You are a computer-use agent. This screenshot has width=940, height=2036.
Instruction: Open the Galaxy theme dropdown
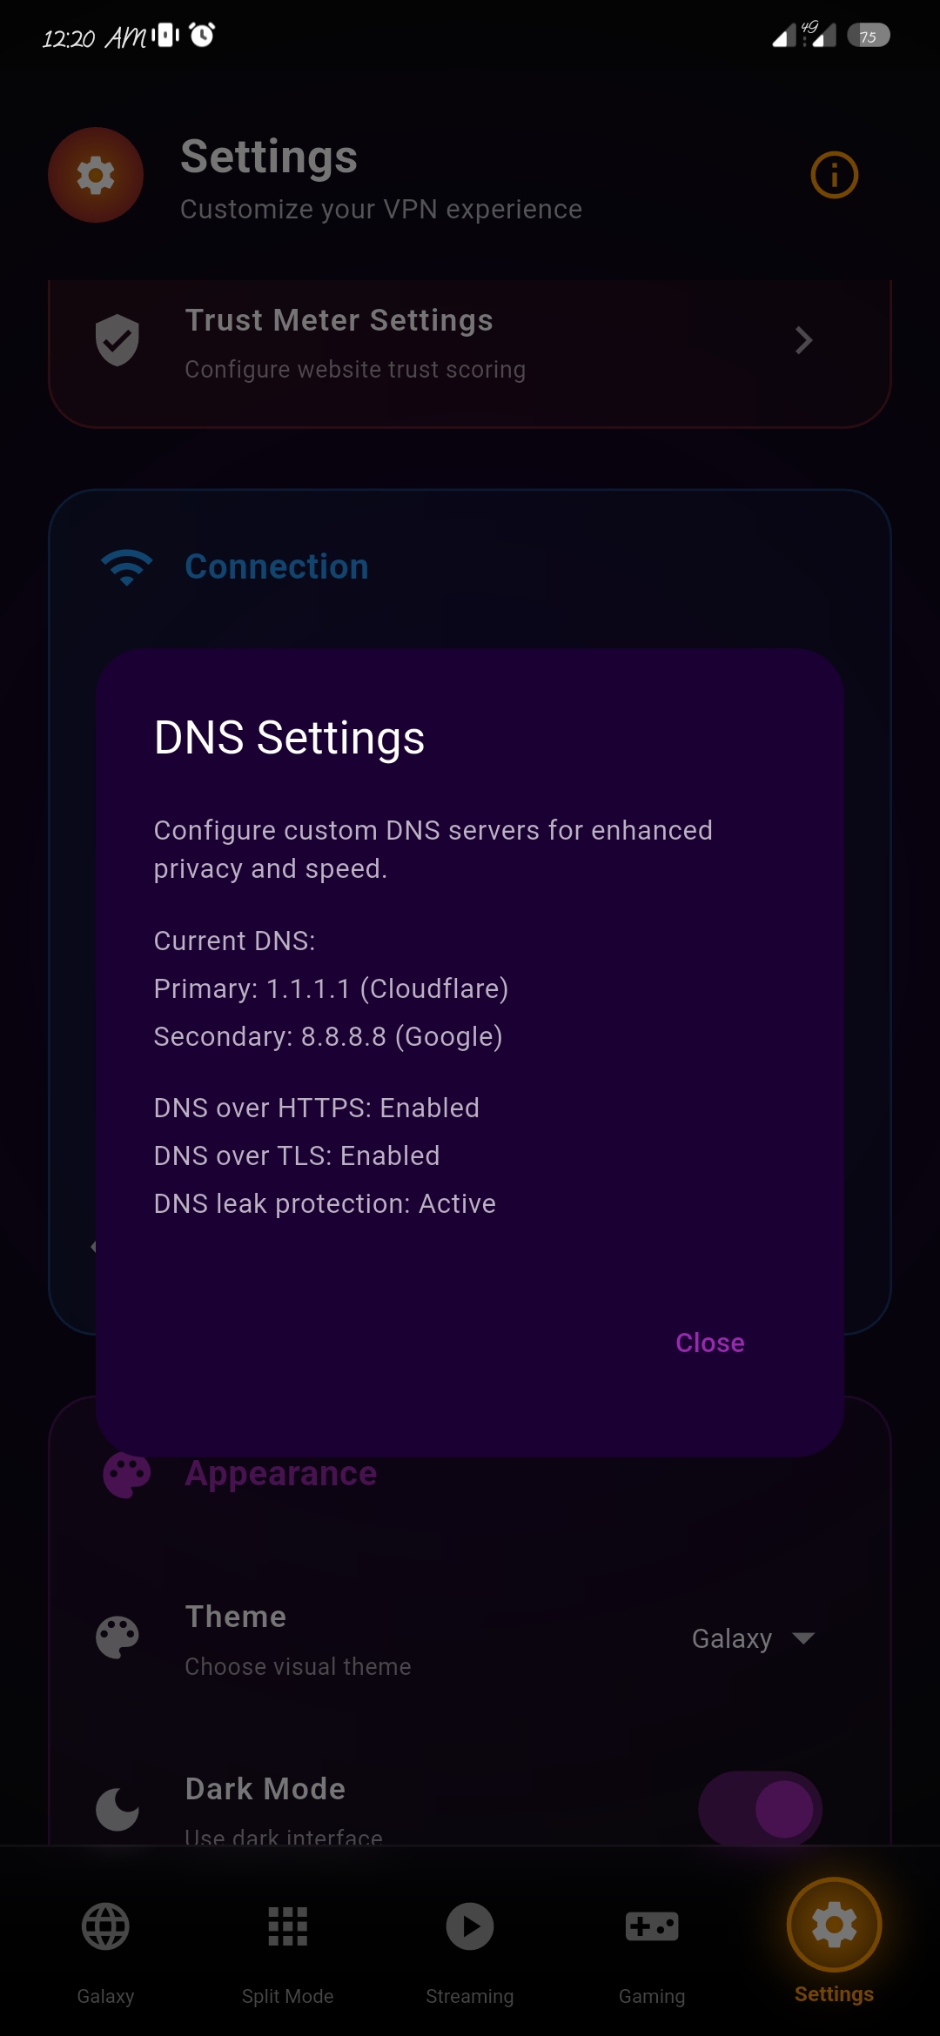pos(754,1638)
